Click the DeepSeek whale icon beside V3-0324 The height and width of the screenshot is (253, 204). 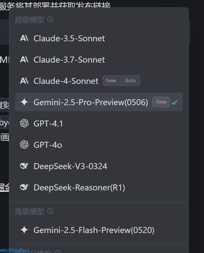(x=24, y=166)
